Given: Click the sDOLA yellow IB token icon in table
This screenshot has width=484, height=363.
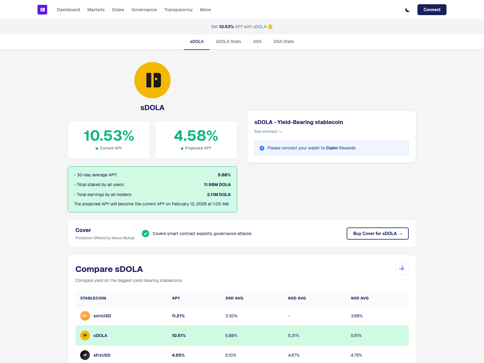Looking at the screenshot, I should tap(85, 335).
